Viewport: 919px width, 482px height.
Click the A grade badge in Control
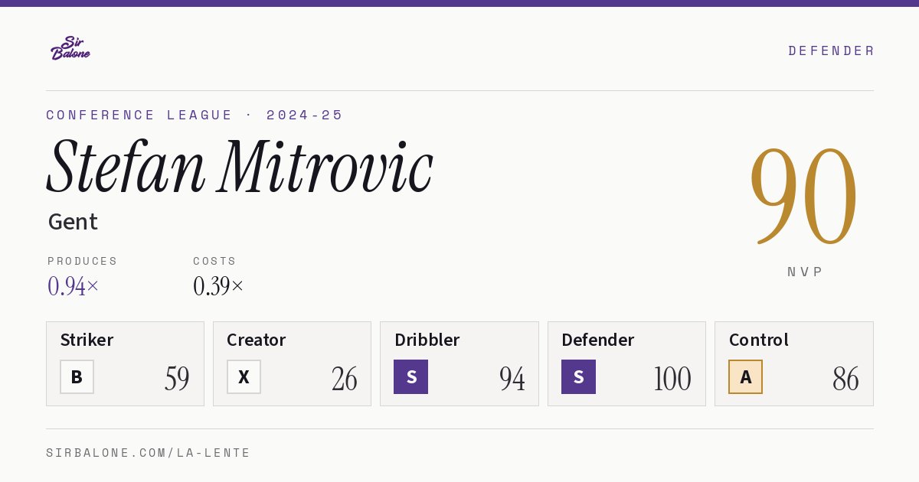pyautogui.click(x=745, y=376)
